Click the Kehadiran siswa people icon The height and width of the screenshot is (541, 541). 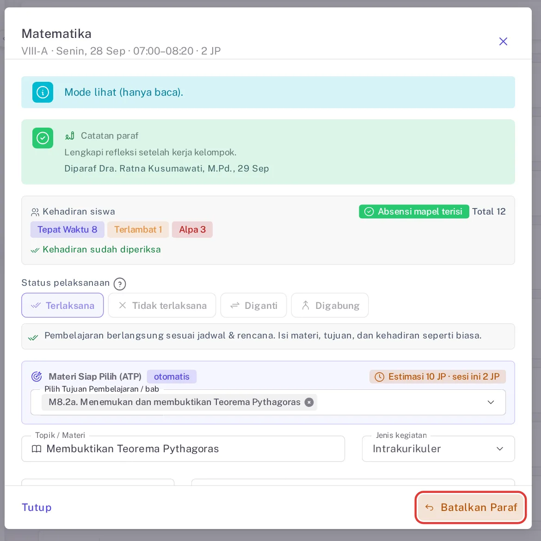[35, 212]
